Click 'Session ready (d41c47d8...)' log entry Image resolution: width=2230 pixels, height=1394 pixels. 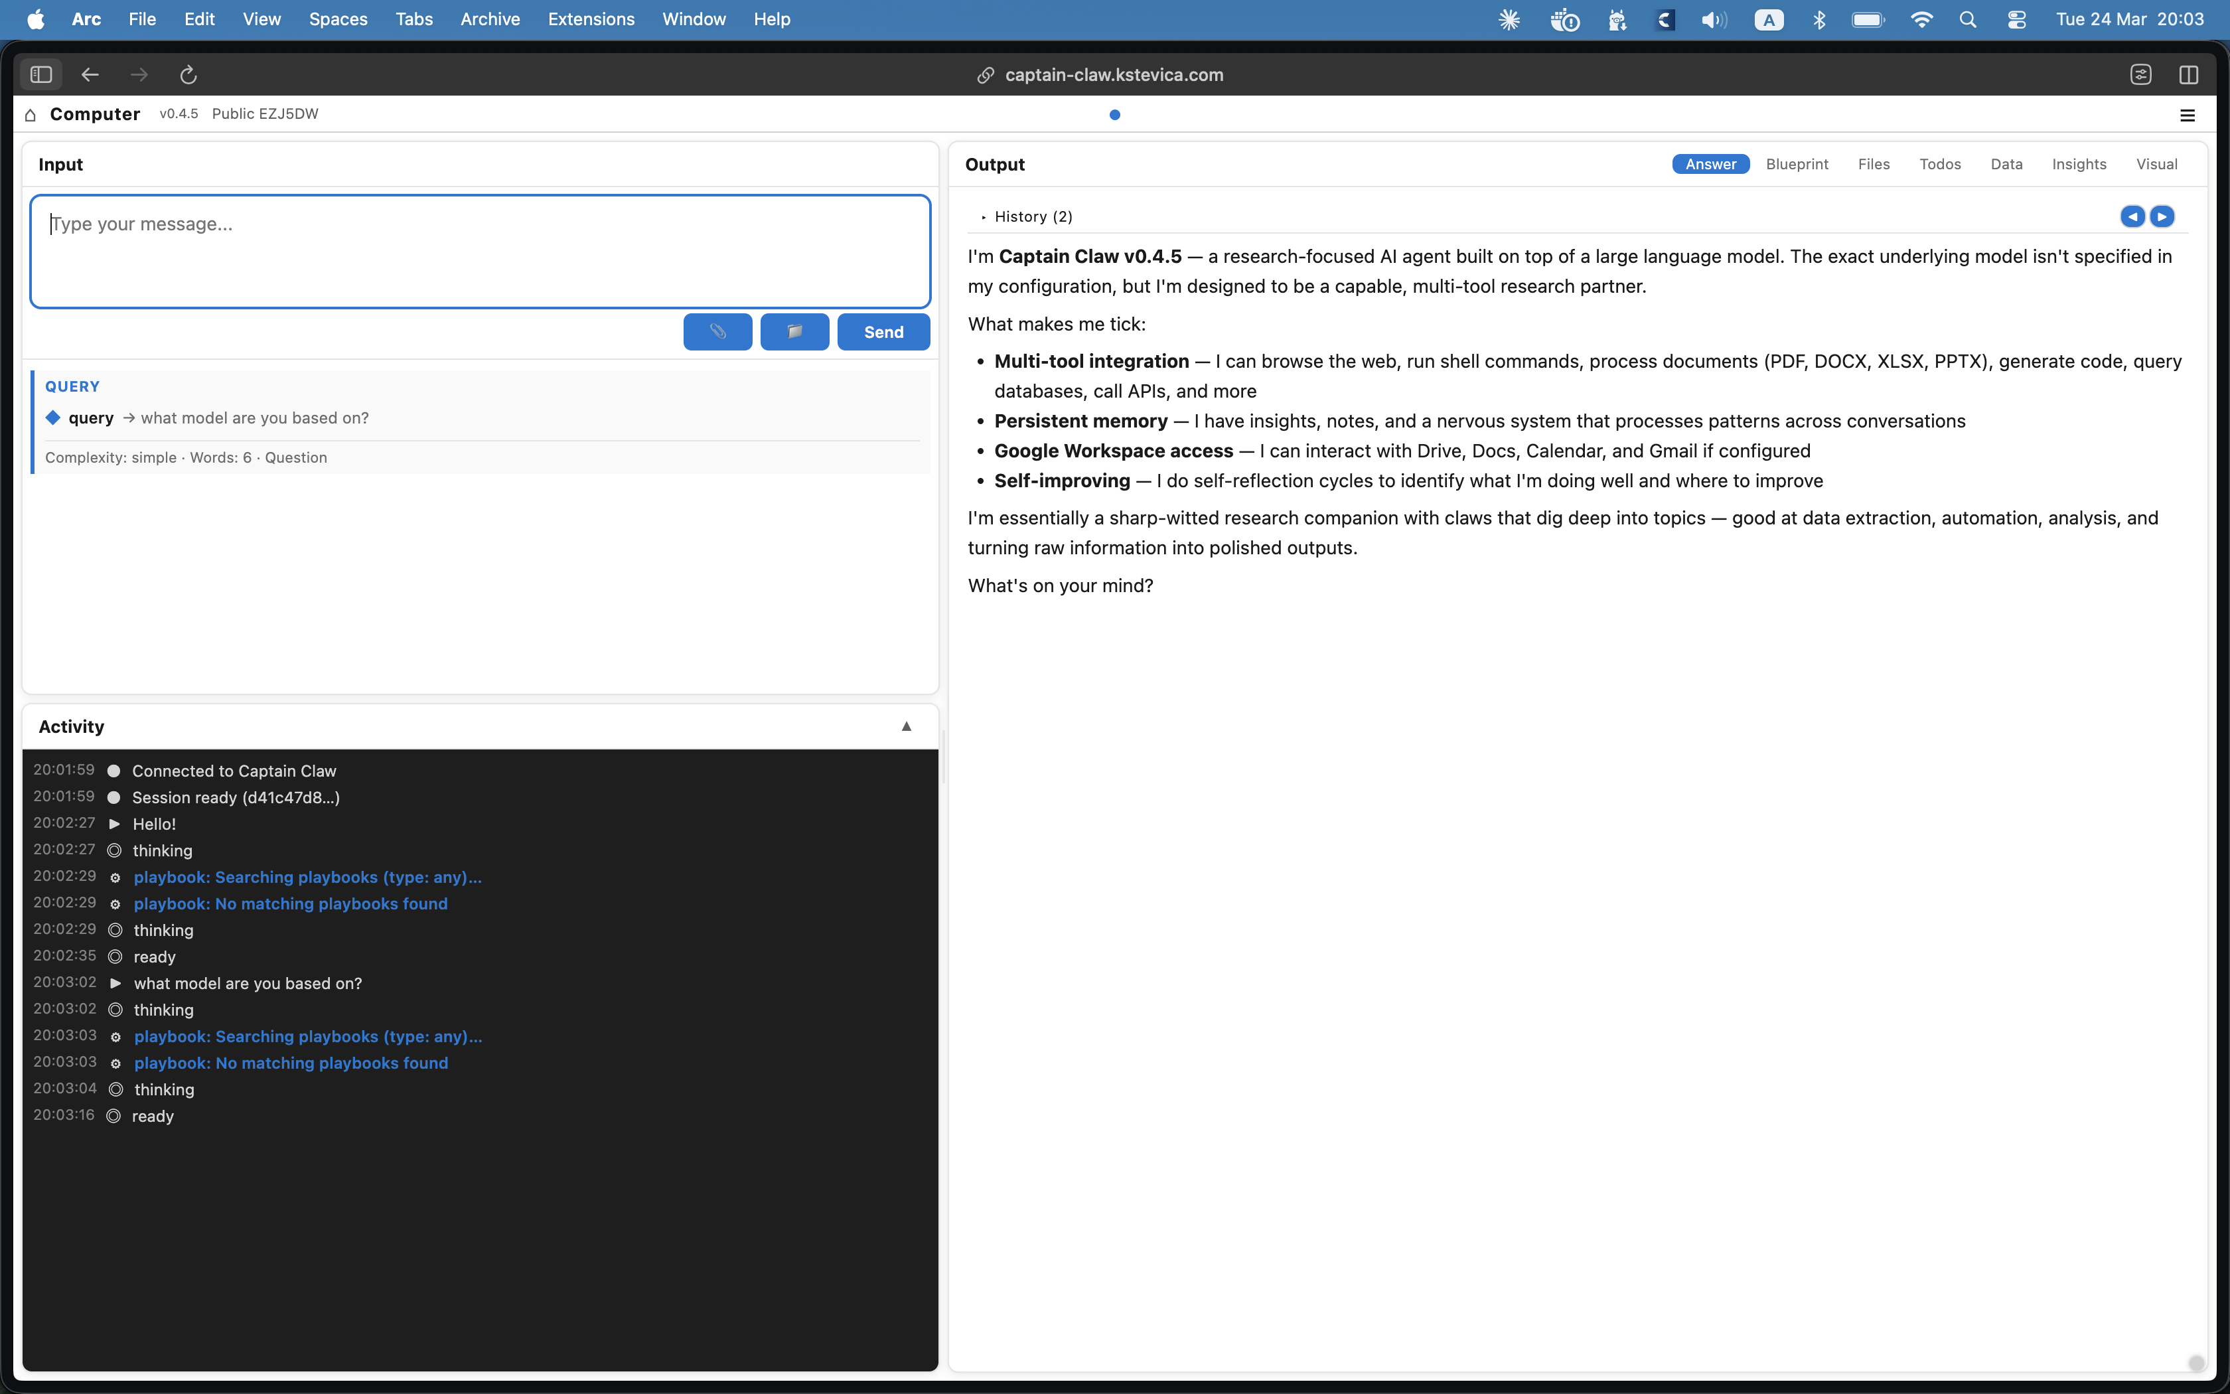tap(236, 797)
